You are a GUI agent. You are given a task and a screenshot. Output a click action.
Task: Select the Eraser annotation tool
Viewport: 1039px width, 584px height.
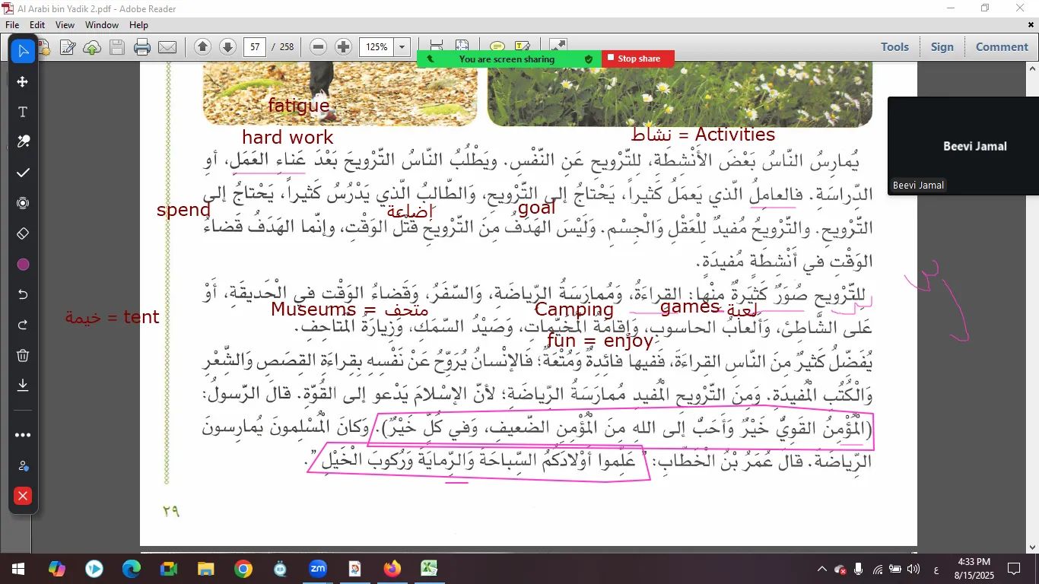23,233
